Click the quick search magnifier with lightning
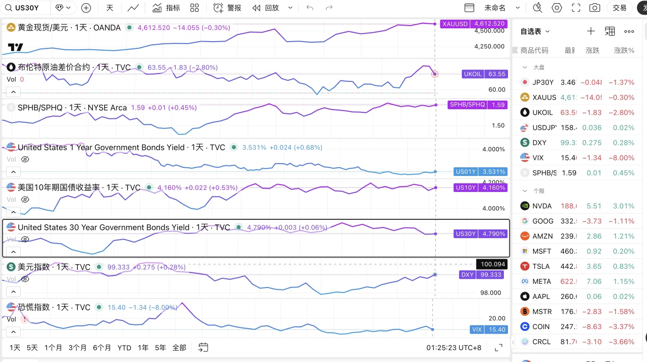The width and height of the screenshot is (647, 362). pyautogui.click(x=537, y=8)
